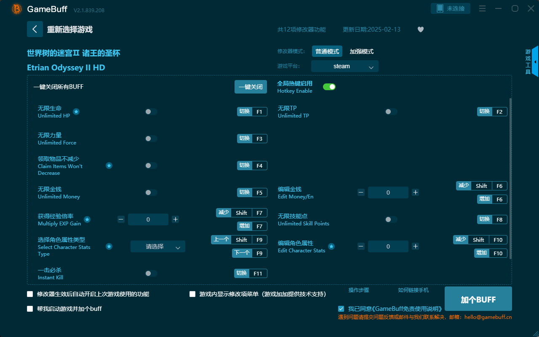
Task: Click Shift F7 decrease EXP hotkey
Action: (x=242, y=213)
